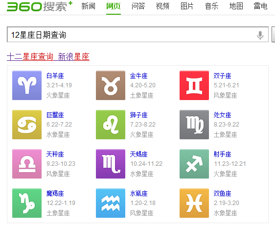
Task: Click the date text 2.19-3.20
Action: [227, 203]
